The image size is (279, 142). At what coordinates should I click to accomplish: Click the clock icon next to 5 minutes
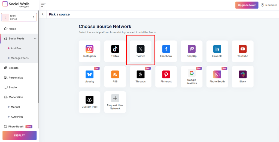tap(262, 5)
